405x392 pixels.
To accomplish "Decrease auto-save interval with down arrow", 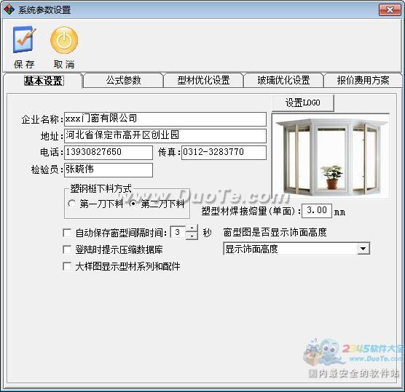I will [192, 236].
